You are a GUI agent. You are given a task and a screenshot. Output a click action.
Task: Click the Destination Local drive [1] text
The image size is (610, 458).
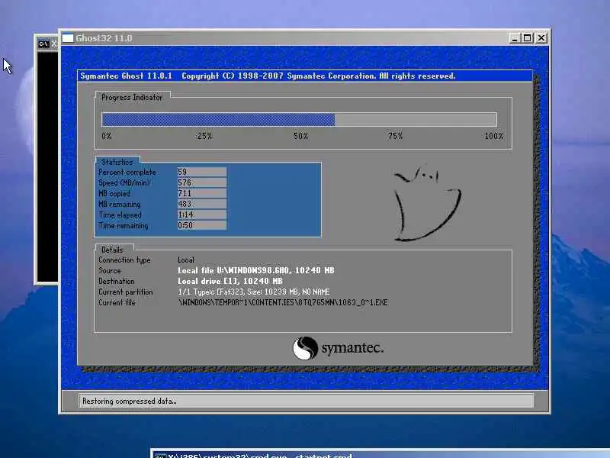pos(230,281)
